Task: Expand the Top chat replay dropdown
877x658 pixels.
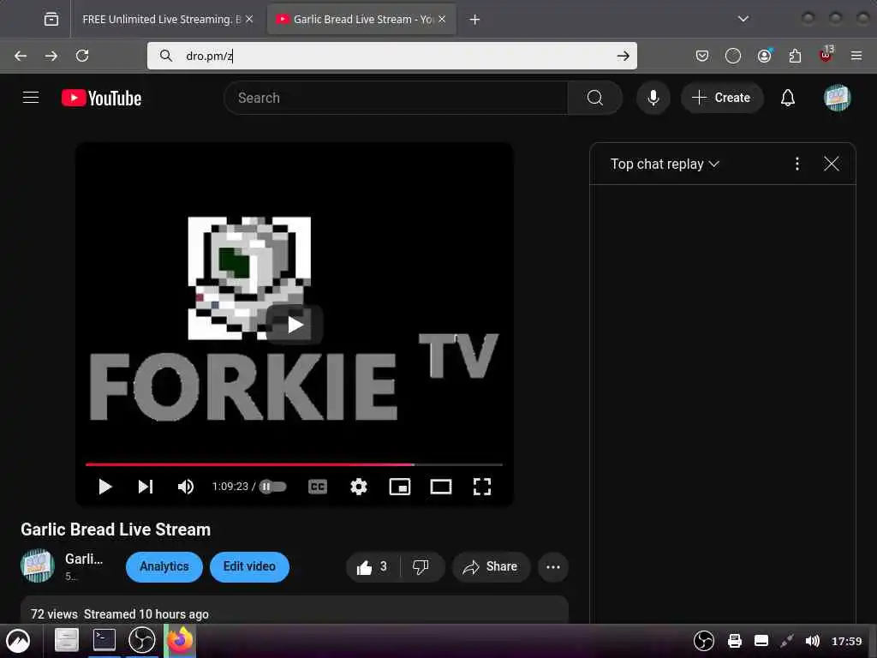Action: click(x=665, y=164)
